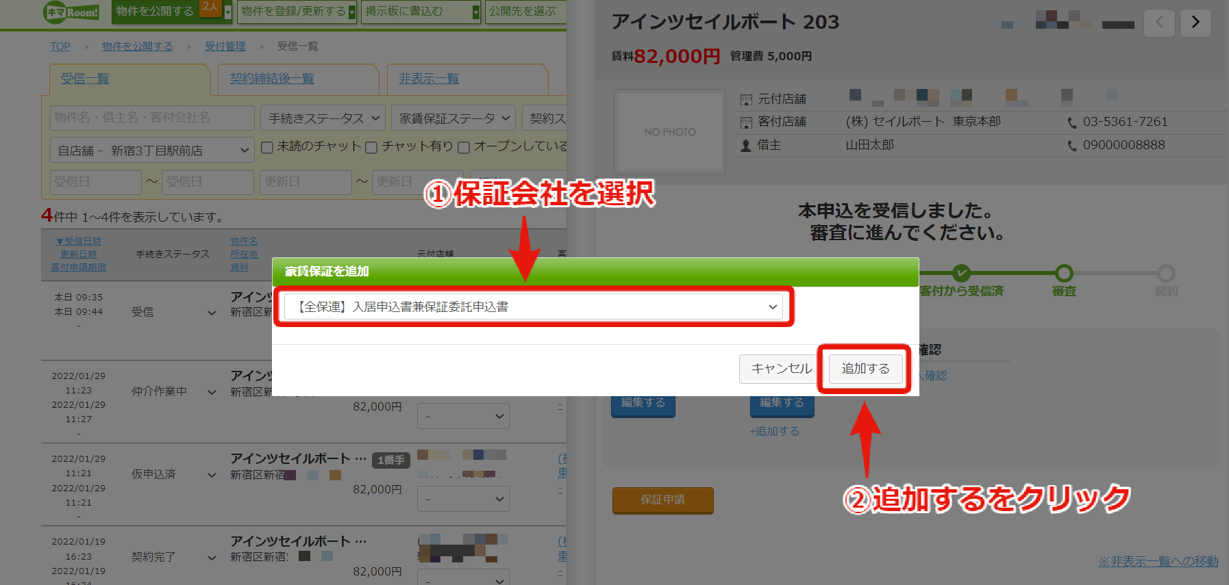Click the building icon next to 元付店舗

(x=746, y=100)
